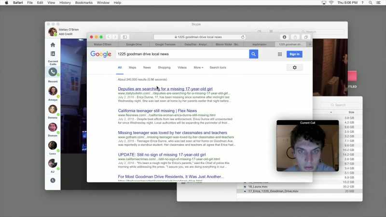Open the History menu

pos(65,3)
